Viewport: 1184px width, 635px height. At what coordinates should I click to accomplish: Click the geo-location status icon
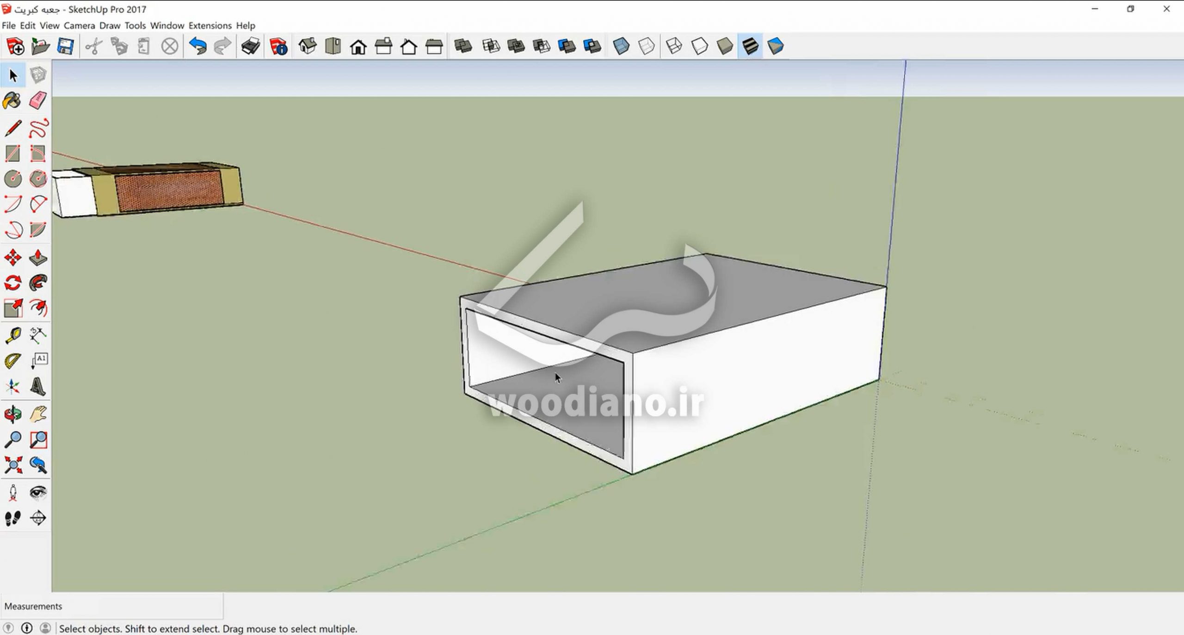click(8, 628)
